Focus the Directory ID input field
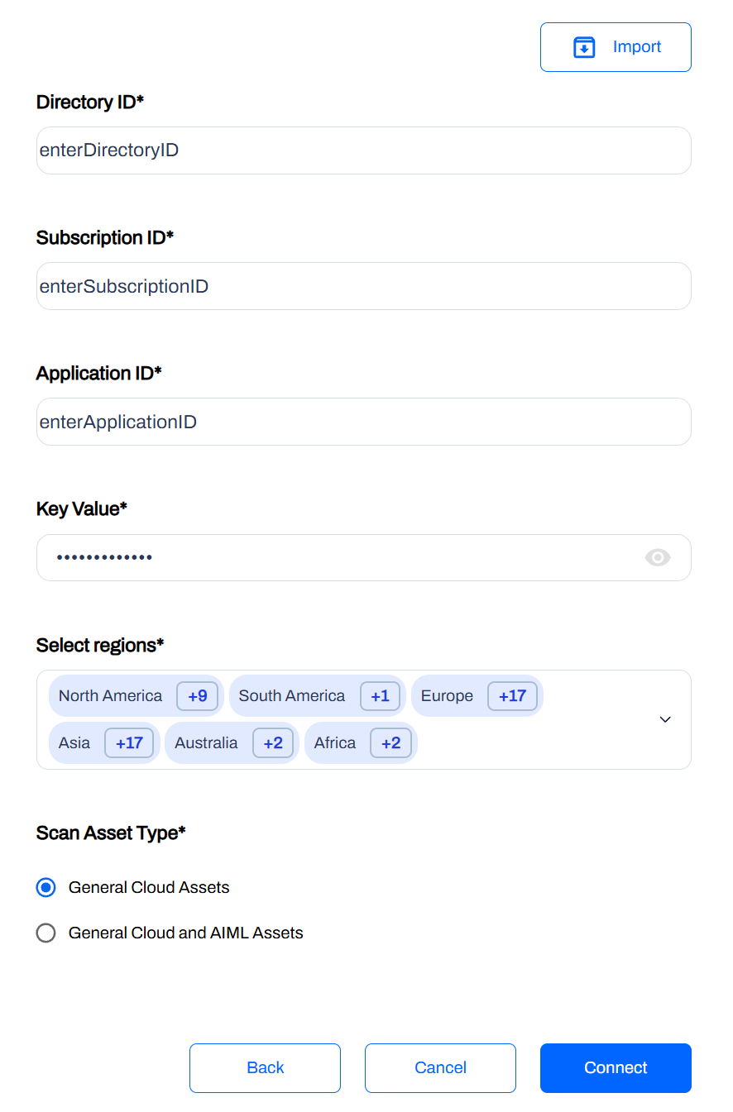Image resolution: width=733 pixels, height=1112 pixels. pos(364,150)
